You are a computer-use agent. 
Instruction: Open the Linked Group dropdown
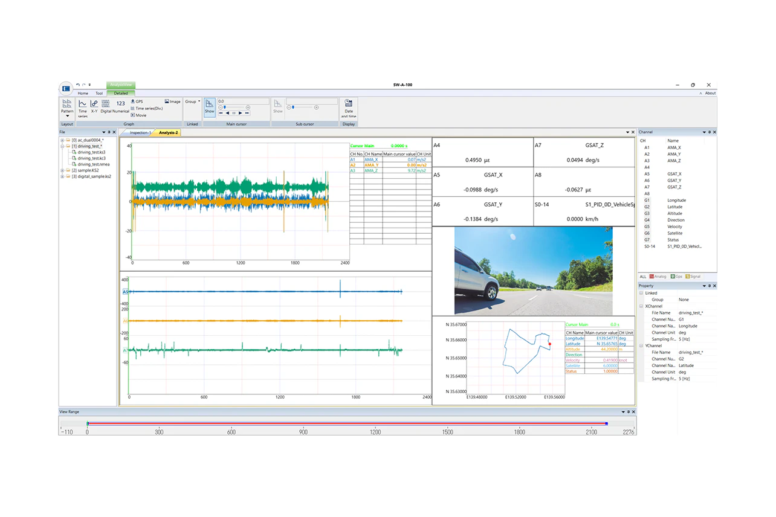192,101
